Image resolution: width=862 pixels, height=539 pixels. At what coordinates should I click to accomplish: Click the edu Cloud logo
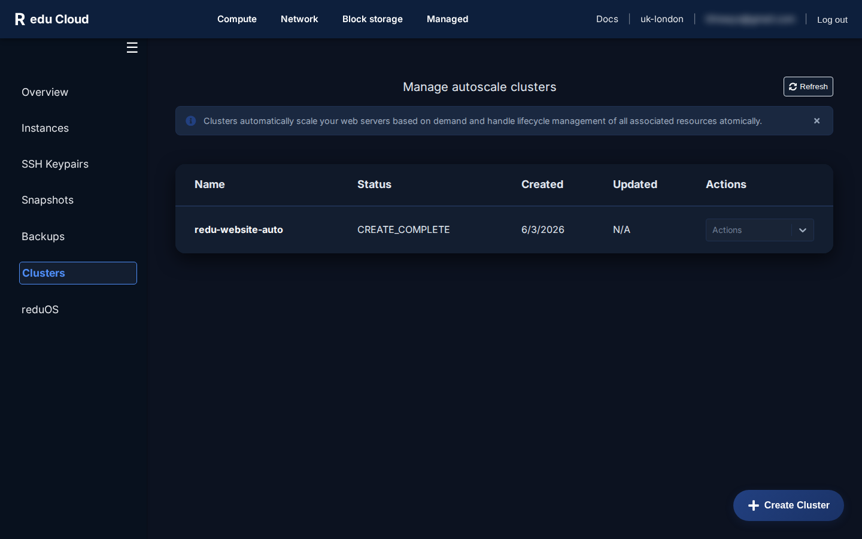[52, 19]
